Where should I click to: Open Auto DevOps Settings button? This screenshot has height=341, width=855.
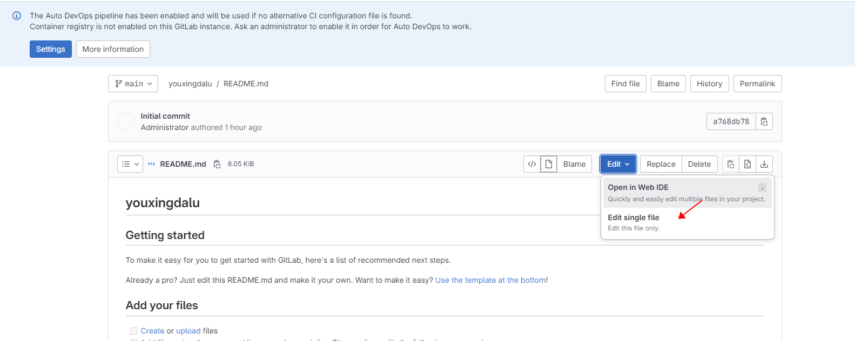tap(51, 49)
